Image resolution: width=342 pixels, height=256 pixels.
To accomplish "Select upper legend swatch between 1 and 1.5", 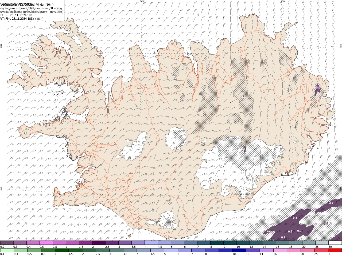I will (x=73, y=243).
